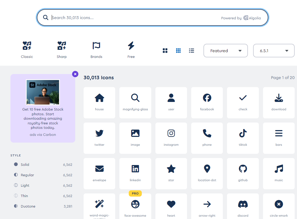297x219 pixels.
Task: Select the bars icon card
Action: (279, 138)
